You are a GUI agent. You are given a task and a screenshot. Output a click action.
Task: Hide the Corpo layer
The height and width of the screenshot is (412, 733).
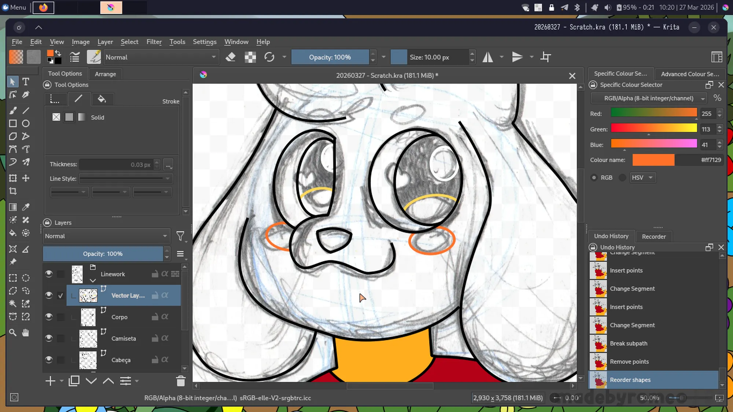(49, 317)
